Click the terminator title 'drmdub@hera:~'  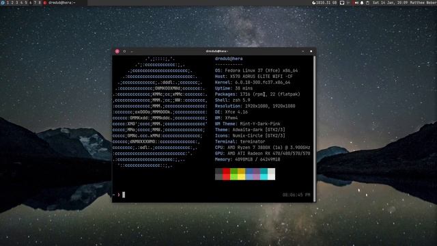(x=217, y=51)
